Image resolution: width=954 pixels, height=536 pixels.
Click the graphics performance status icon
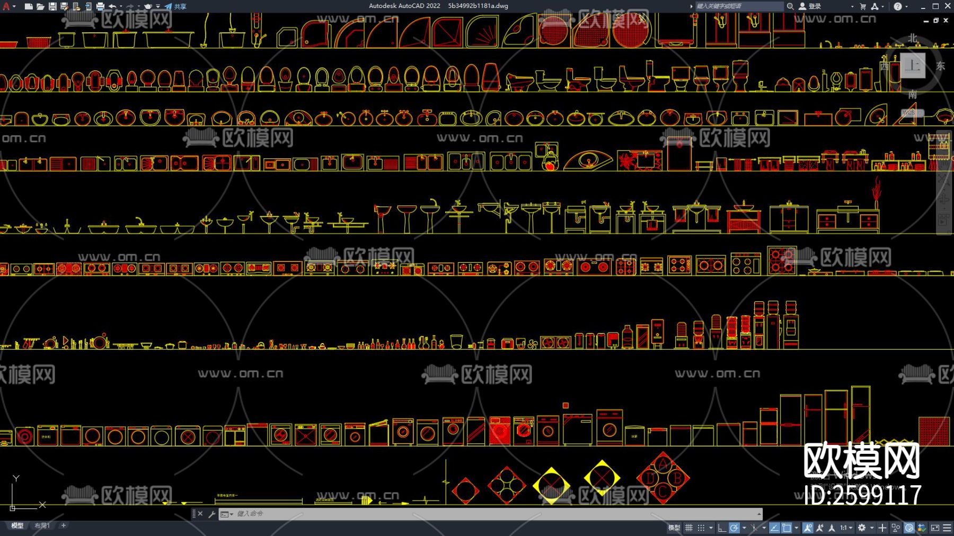[909, 528]
